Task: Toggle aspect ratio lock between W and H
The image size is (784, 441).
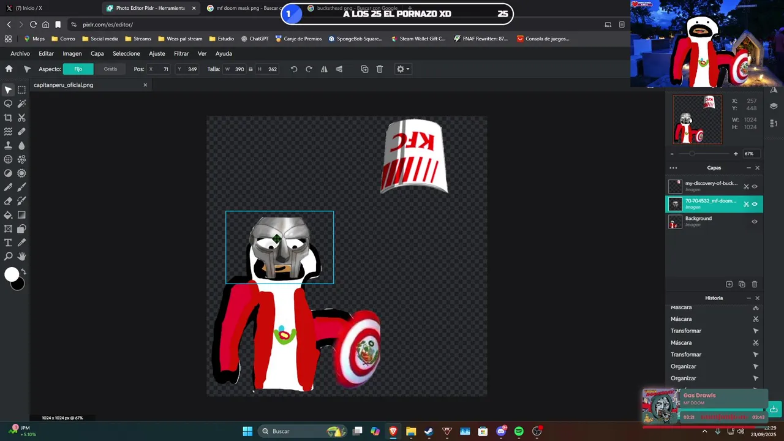Action: (251, 69)
